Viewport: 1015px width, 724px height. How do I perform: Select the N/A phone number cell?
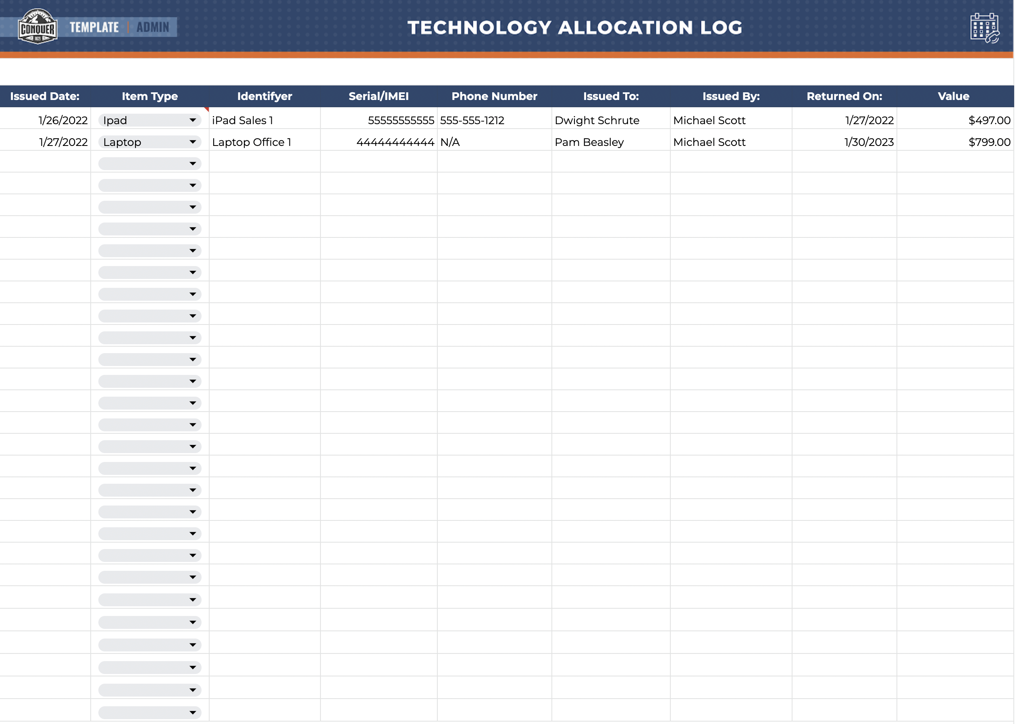(x=494, y=140)
